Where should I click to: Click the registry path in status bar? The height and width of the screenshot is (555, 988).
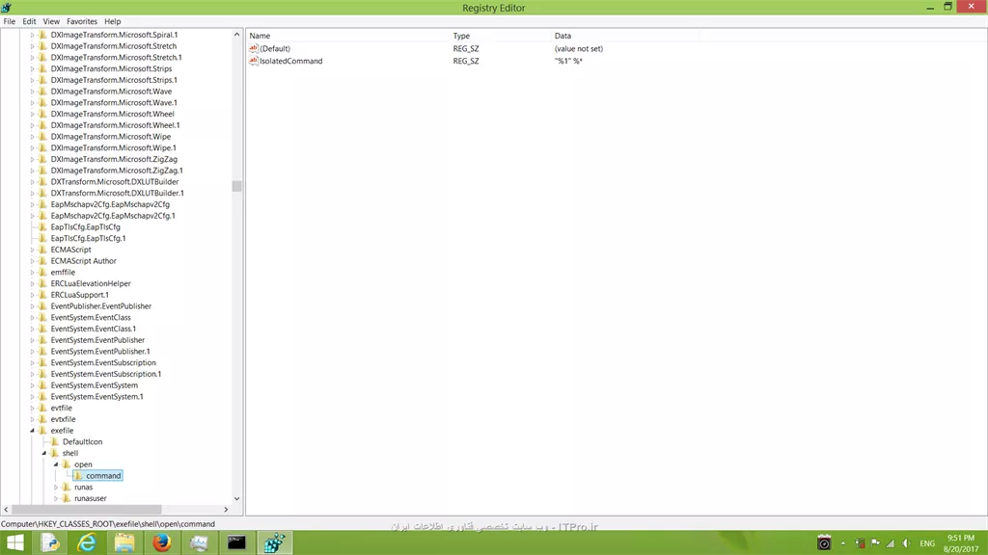(108, 523)
